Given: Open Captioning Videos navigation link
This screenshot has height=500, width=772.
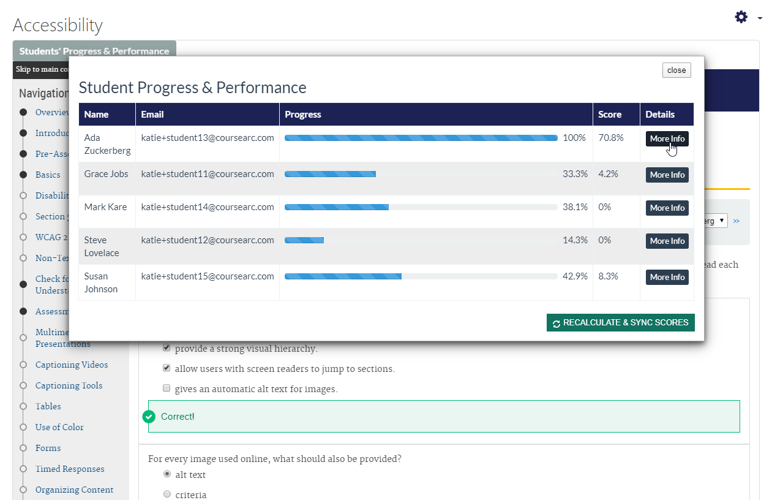Looking at the screenshot, I should 72,365.
